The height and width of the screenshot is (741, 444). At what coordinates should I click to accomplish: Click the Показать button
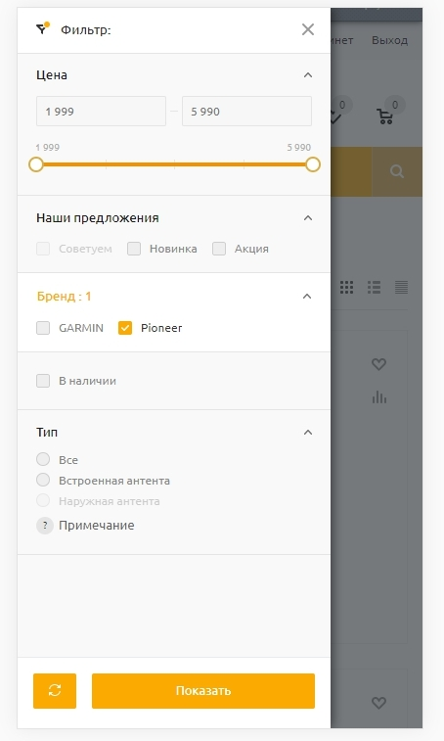pyautogui.click(x=203, y=690)
